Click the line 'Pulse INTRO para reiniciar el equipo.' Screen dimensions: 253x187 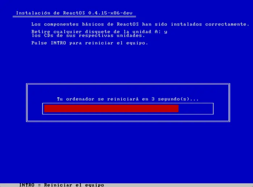(x=89, y=43)
